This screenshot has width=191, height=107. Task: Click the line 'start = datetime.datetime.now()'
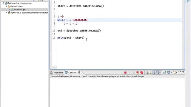(x=81, y=6)
